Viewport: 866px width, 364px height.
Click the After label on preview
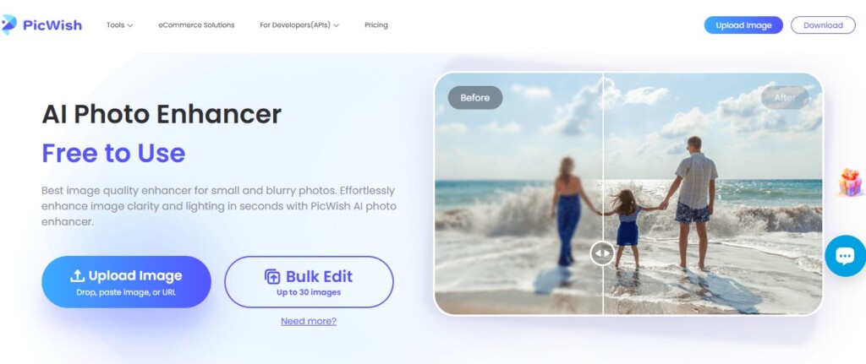click(785, 98)
